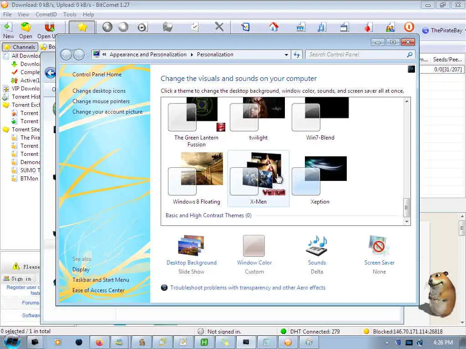Expand the breadcrumb arrow after Appearance and Personalization
Viewport: 466px width, 349px height.
[192, 55]
